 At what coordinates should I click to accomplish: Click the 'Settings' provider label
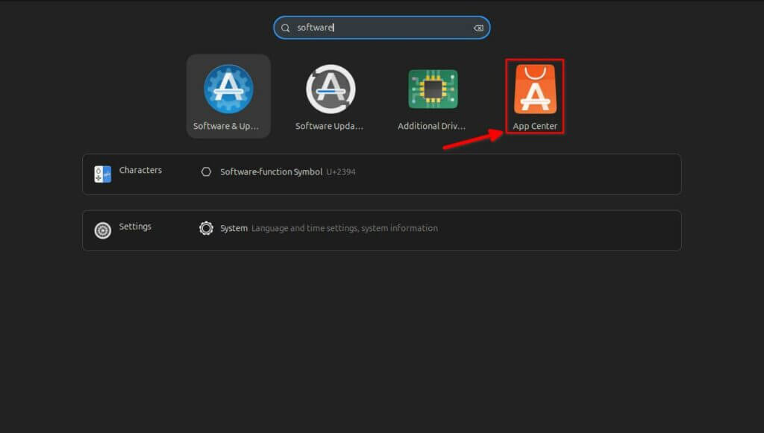coord(135,227)
